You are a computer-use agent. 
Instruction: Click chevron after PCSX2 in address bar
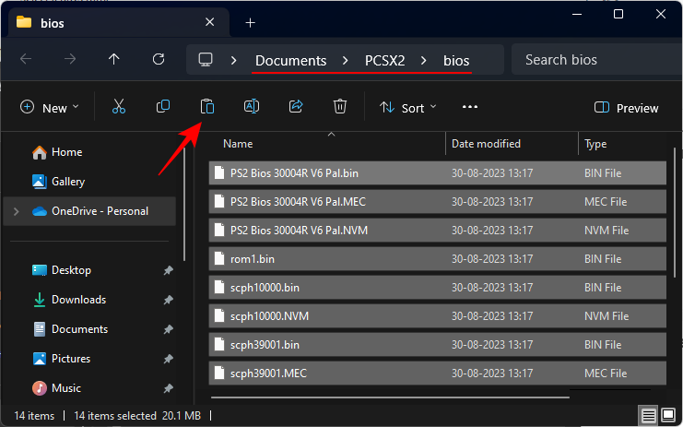tap(424, 60)
